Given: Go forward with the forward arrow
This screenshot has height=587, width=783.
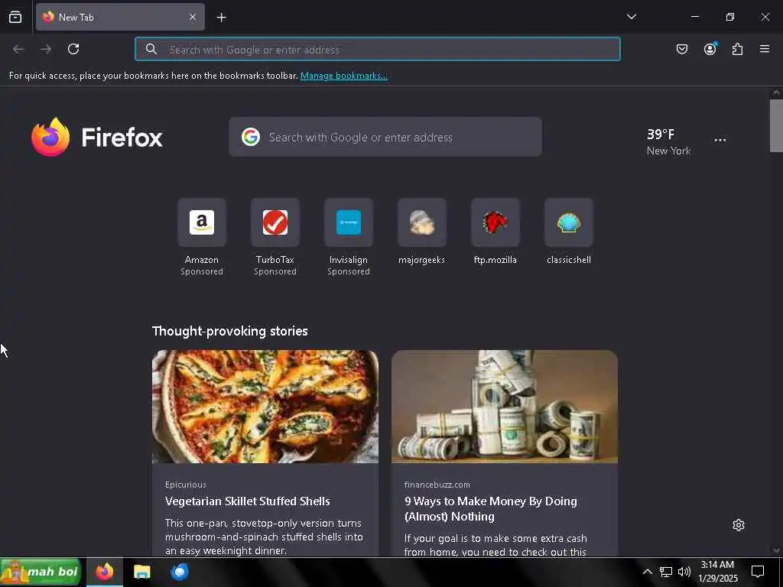Looking at the screenshot, I should pos(46,49).
